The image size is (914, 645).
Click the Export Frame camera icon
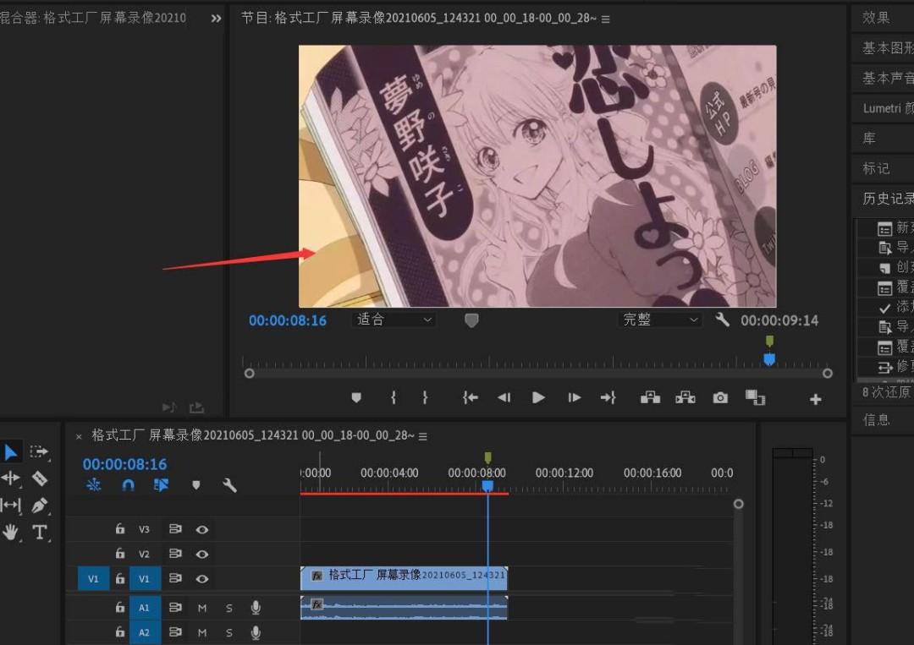tap(720, 397)
